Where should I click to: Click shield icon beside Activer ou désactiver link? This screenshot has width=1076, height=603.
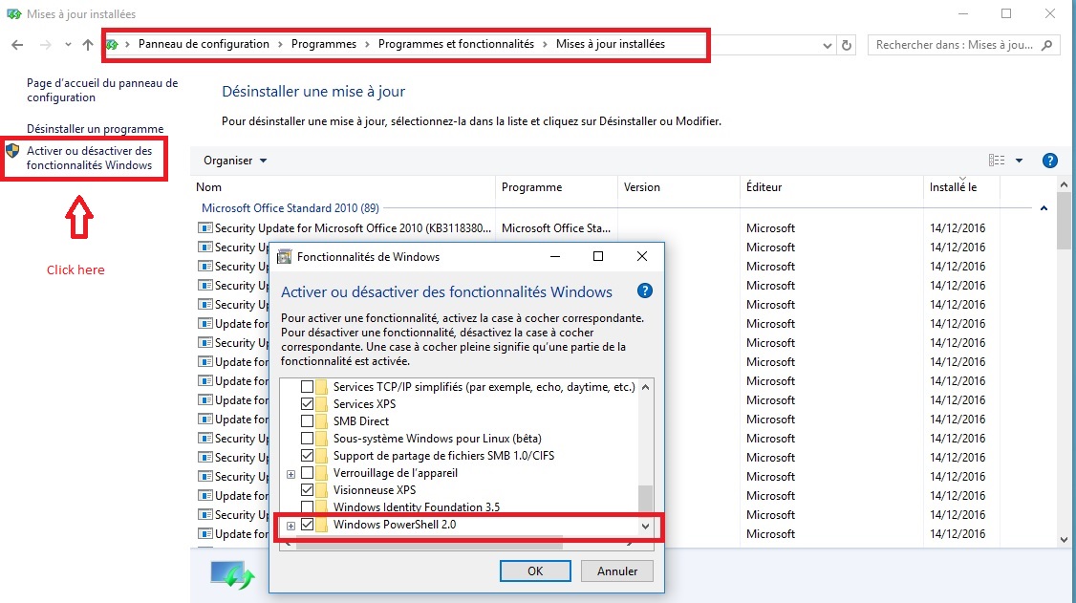[12, 150]
